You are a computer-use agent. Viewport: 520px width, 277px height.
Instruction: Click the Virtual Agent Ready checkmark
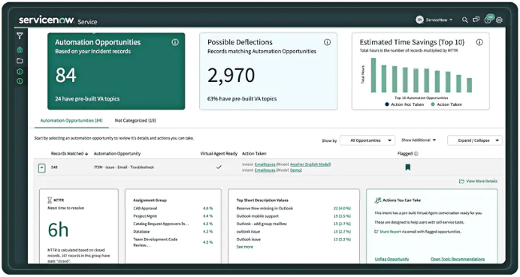click(219, 167)
